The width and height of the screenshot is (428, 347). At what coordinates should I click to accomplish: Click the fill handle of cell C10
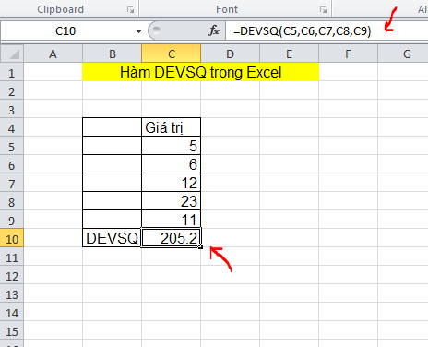pyautogui.click(x=201, y=246)
